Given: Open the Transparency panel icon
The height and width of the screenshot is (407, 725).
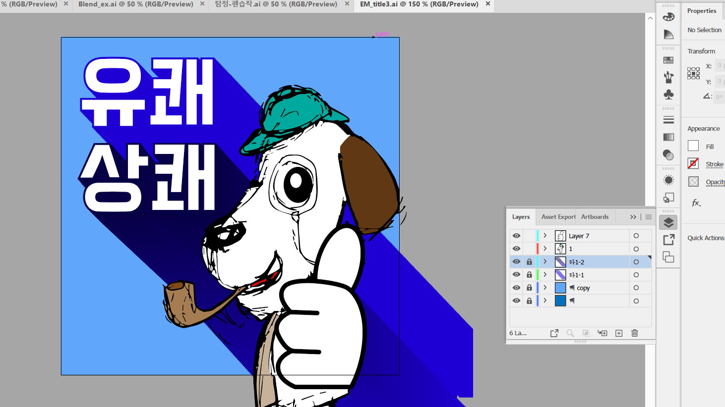Looking at the screenshot, I should coord(668,155).
